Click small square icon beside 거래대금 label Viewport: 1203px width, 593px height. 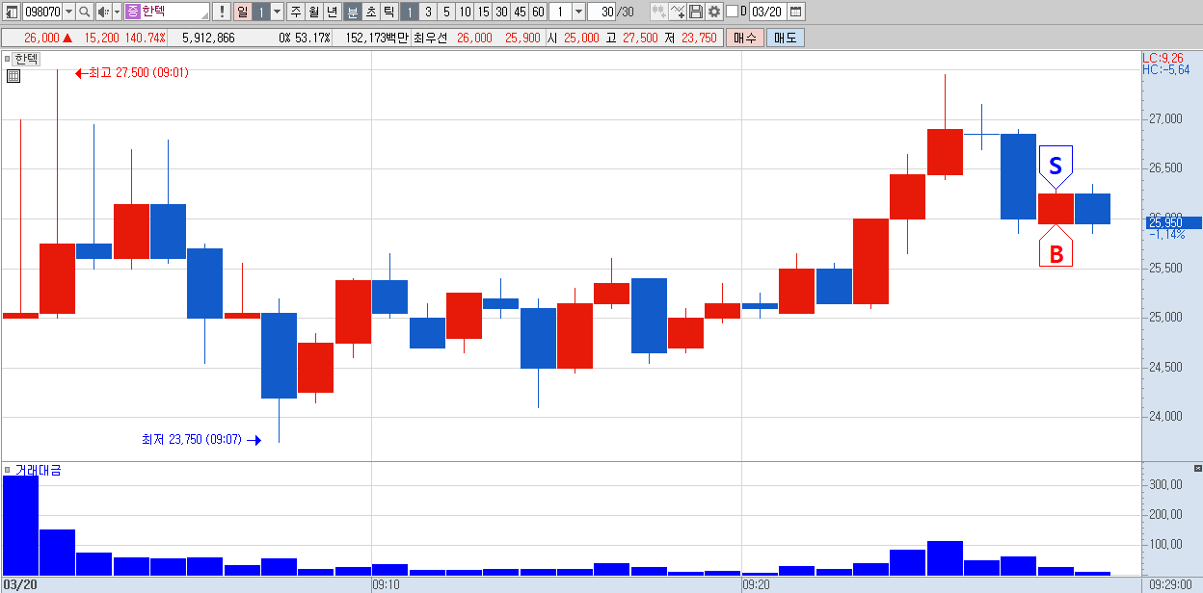coord(8,470)
